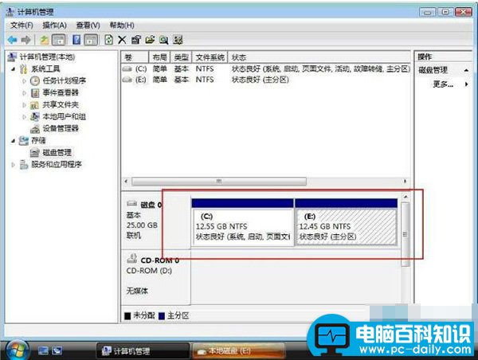Expand the 事件查看器 node

24,92
